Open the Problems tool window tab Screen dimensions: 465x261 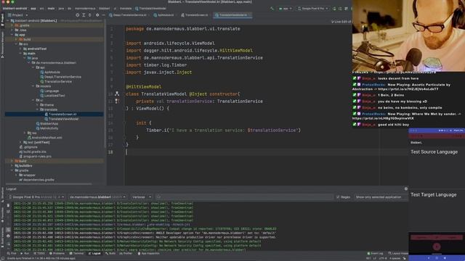pyautogui.click(x=57, y=254)
